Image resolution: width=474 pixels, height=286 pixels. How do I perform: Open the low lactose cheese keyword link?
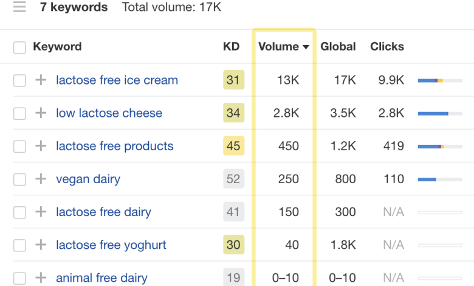pos(109,113)
